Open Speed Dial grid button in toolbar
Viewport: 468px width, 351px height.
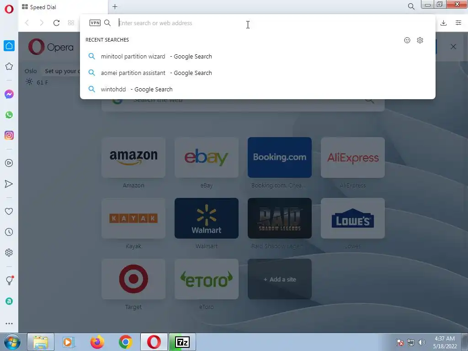(71, 23)
